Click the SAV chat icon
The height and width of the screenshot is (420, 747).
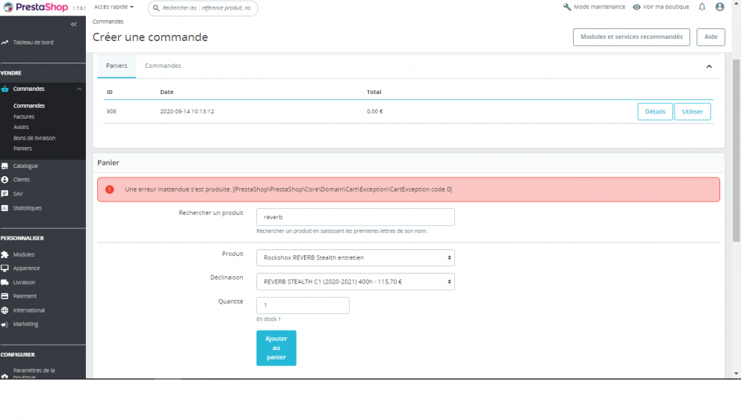pos(4,194)
